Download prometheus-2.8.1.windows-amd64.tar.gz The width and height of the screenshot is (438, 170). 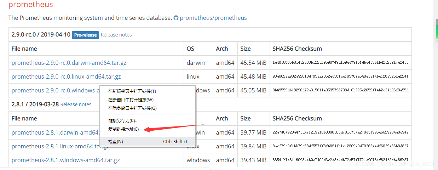pyautogui.click(x=65, y=160)
